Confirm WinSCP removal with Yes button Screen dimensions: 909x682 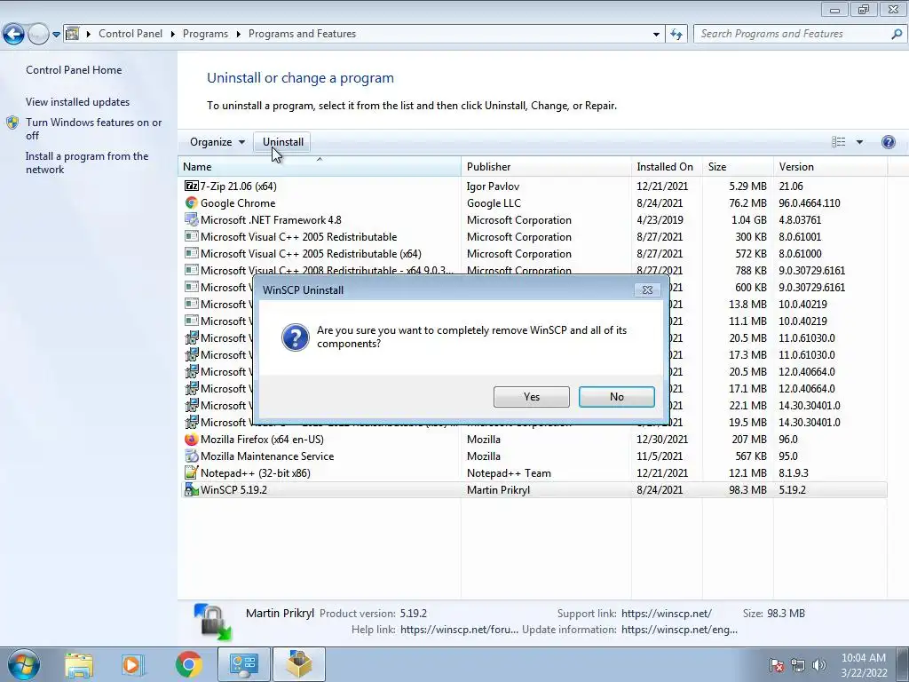[531, 397]
